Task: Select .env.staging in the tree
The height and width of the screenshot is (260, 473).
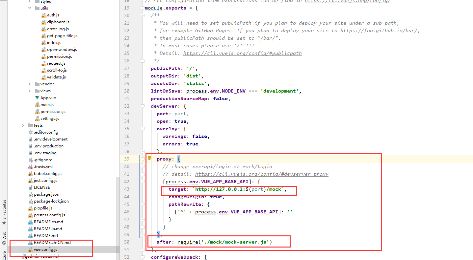Action: click(45, 153)
